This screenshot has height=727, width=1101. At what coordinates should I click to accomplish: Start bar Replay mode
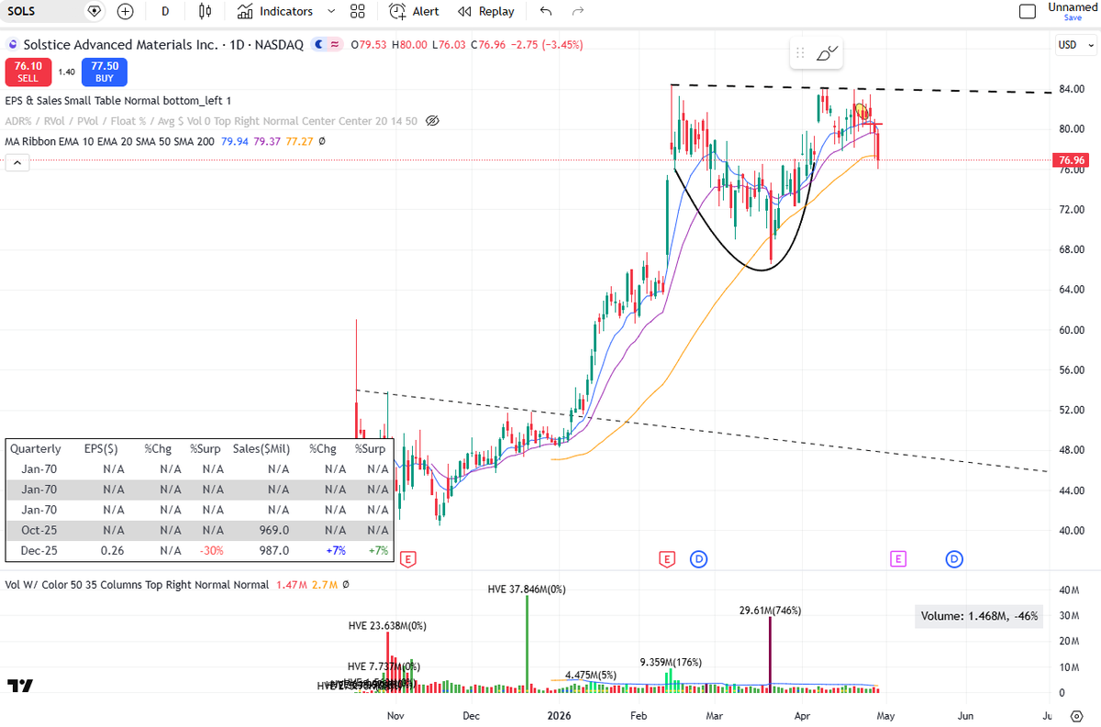485,11
